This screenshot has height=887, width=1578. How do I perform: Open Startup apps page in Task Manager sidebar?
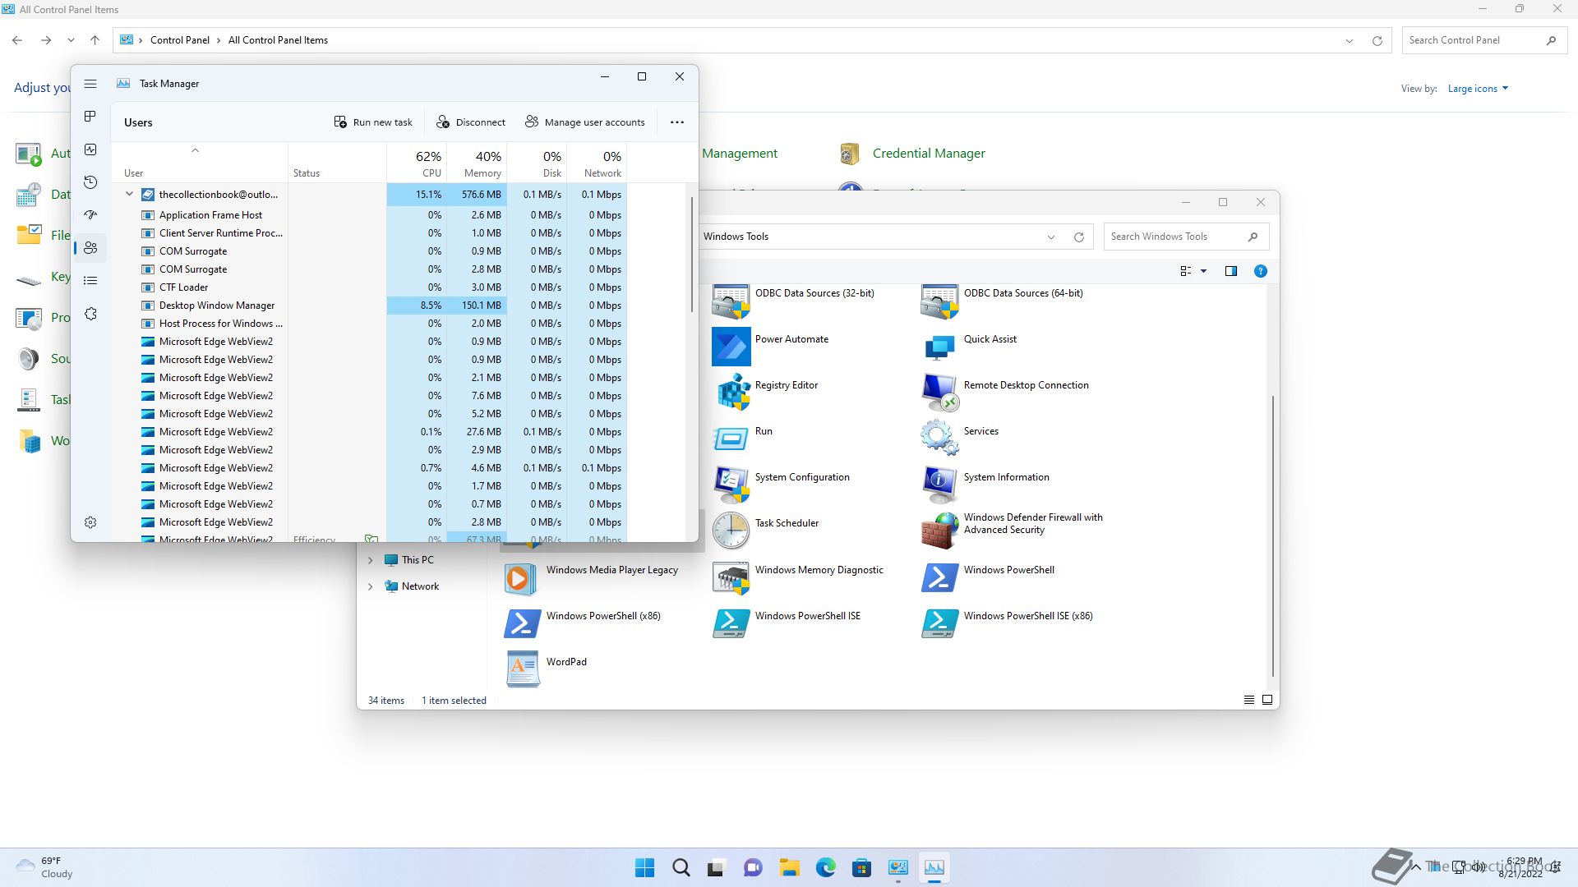coord(90,215)
